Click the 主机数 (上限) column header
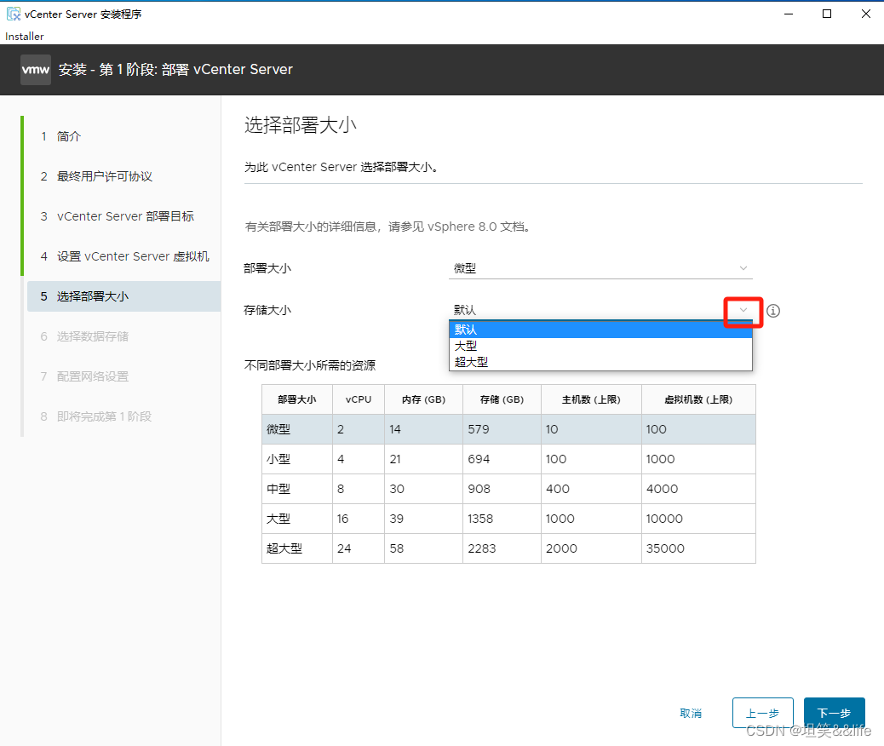 [591, 399]
